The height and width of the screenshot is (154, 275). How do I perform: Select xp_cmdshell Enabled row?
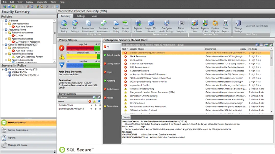tap(196, 85)
